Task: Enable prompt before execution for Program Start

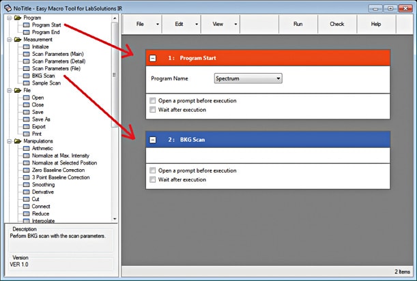Action: 152,100
